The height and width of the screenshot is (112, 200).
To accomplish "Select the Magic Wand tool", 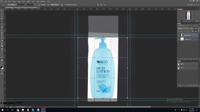I will [x=2, y=19].
